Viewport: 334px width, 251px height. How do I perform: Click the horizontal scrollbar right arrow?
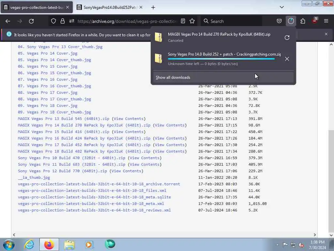point(315,235)
